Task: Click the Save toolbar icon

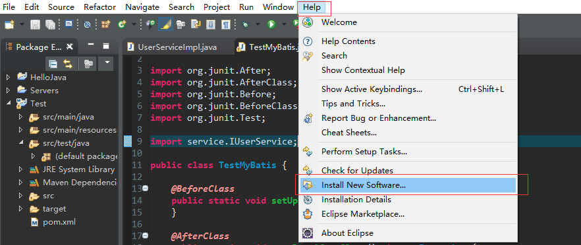Action: [35, 25]
